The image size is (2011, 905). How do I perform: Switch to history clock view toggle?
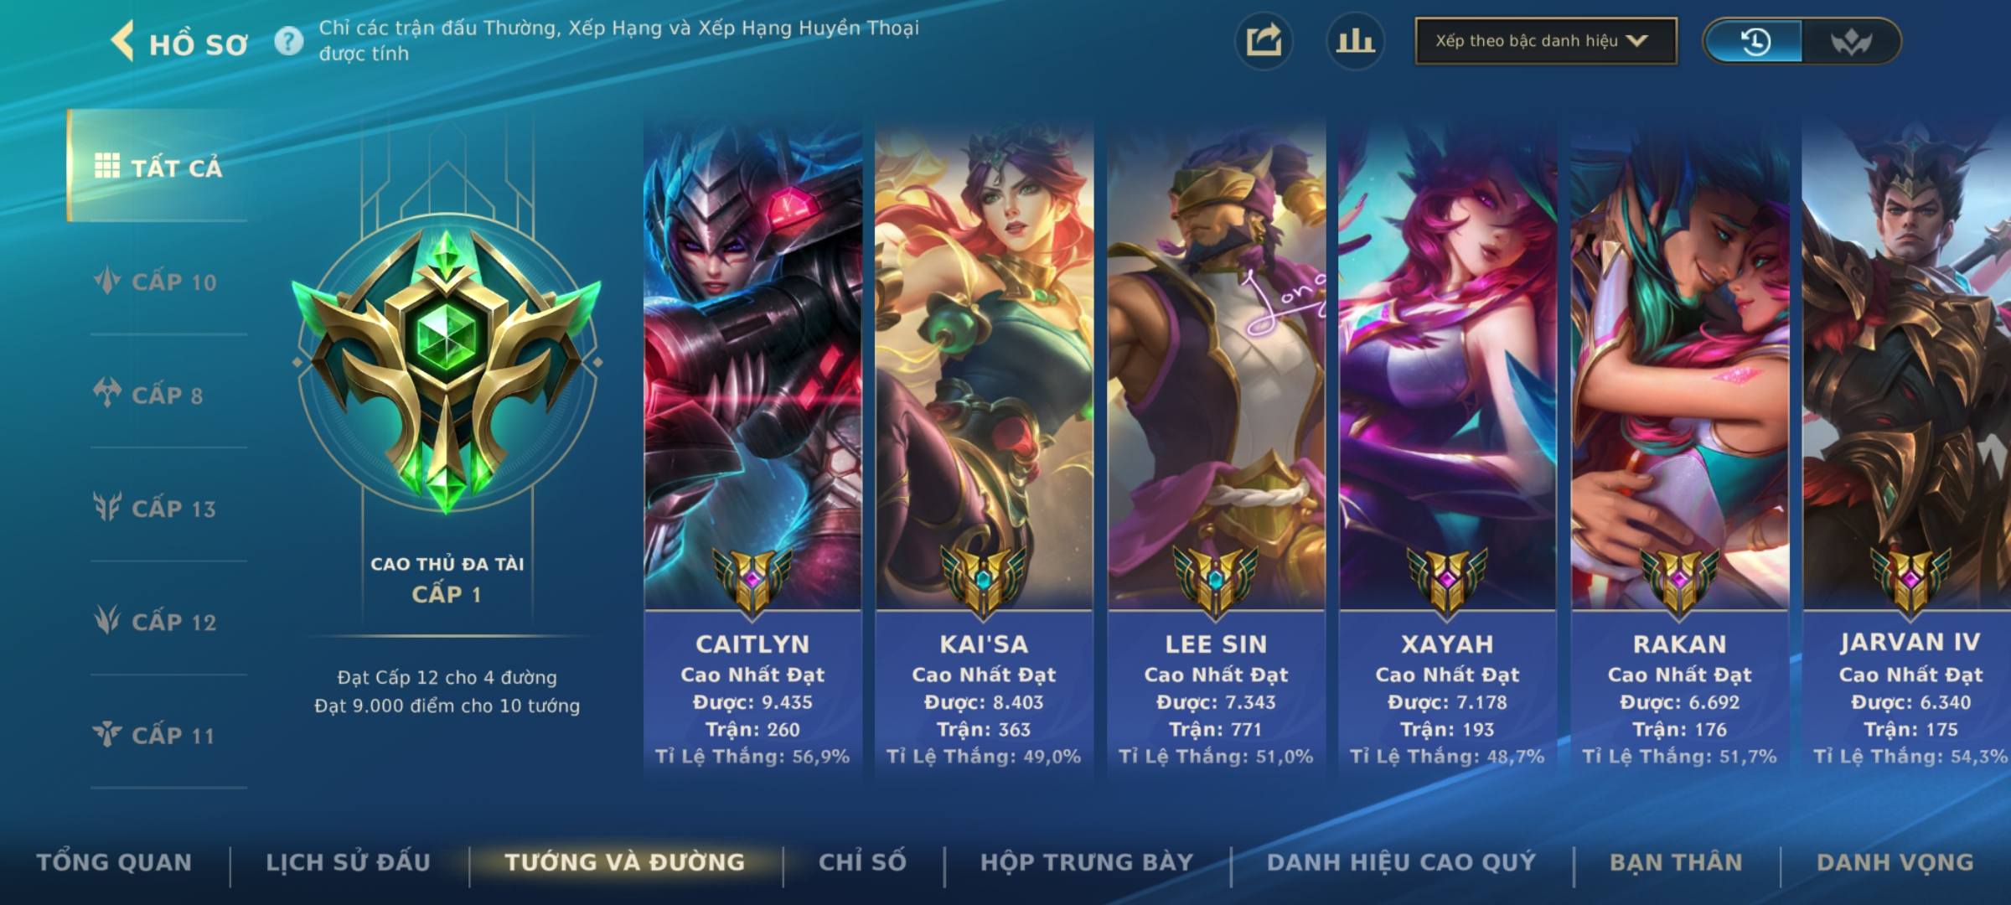[x=1755, y=41]
